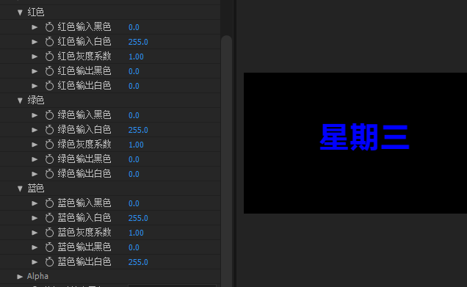Screen dimensions: 467x287
Task: Click stopwatch icon beside 蓝色输出白色
Action: click(49, 262)
